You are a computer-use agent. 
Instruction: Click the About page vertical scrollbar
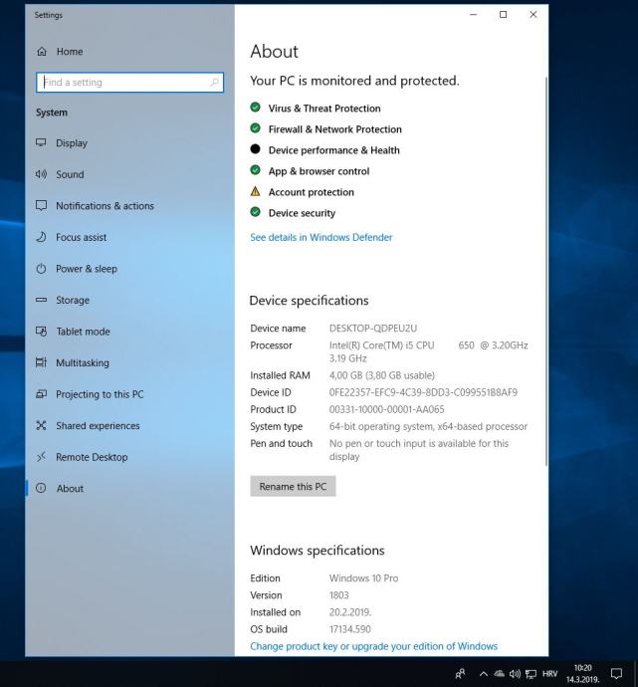546,271
